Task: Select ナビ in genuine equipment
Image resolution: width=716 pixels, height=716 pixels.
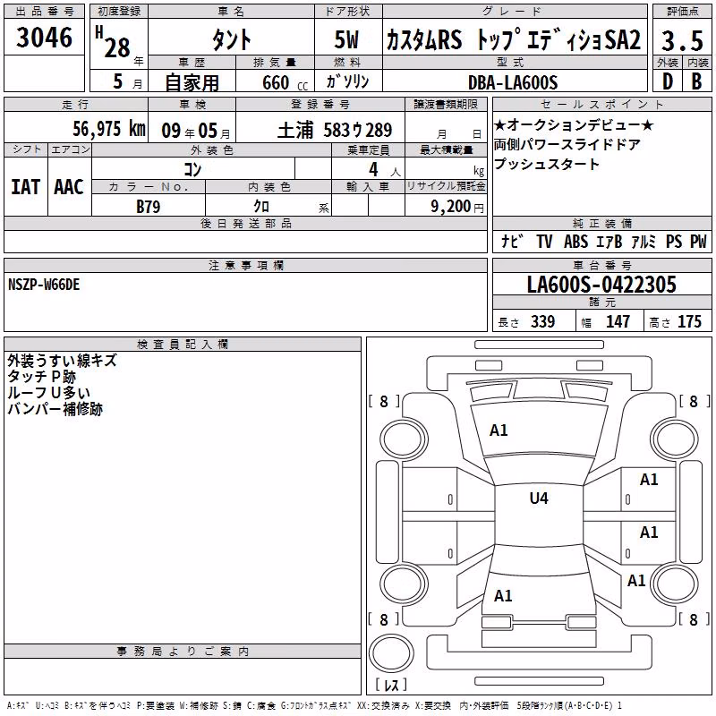Action: coord(512,241)
